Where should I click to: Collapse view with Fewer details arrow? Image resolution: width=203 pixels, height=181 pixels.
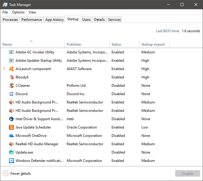5,174
